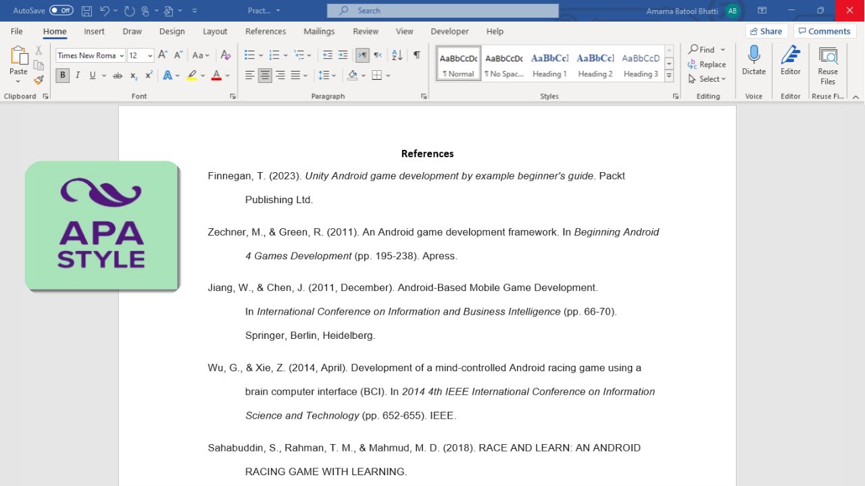Set right-to-left text direction

[x=378, y=55]
